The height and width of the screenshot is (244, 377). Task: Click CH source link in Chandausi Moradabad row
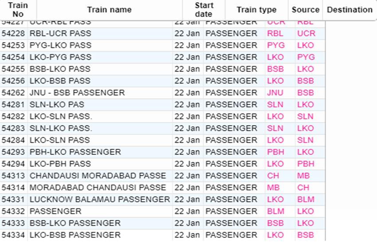click(x=273, y=176)
